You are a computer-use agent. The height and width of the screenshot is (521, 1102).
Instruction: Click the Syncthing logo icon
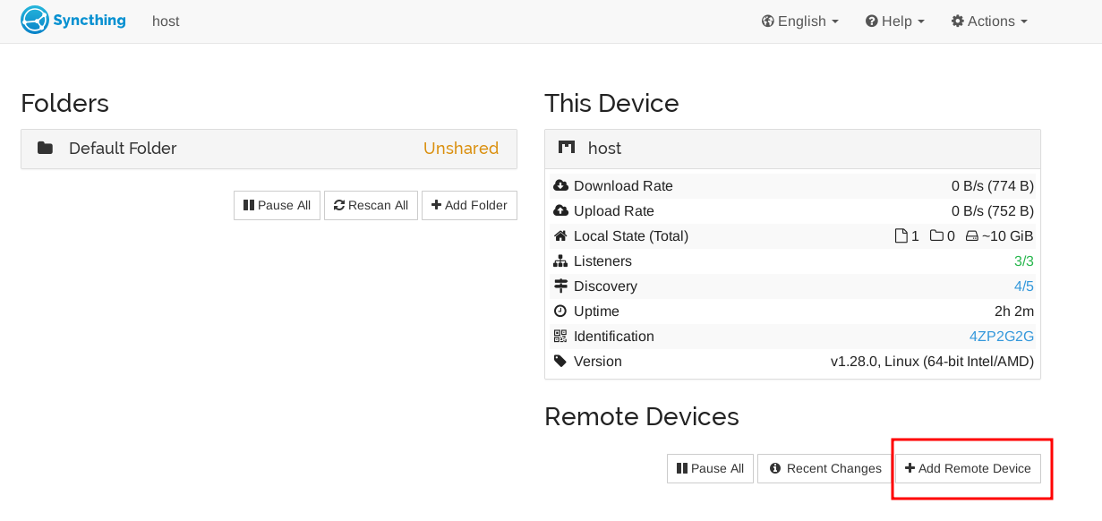click(x=34, y=21)
